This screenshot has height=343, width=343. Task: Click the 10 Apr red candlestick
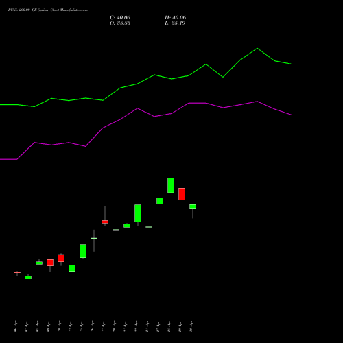click(x=61, y=258)
